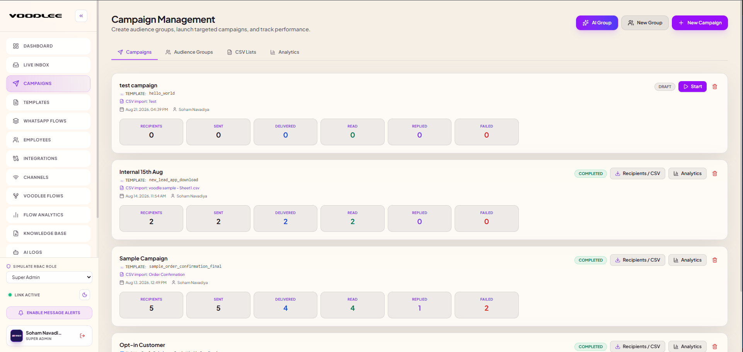
Task: Open Analytics for Internal 15th Aug
Action: click(x=687, y=173)
